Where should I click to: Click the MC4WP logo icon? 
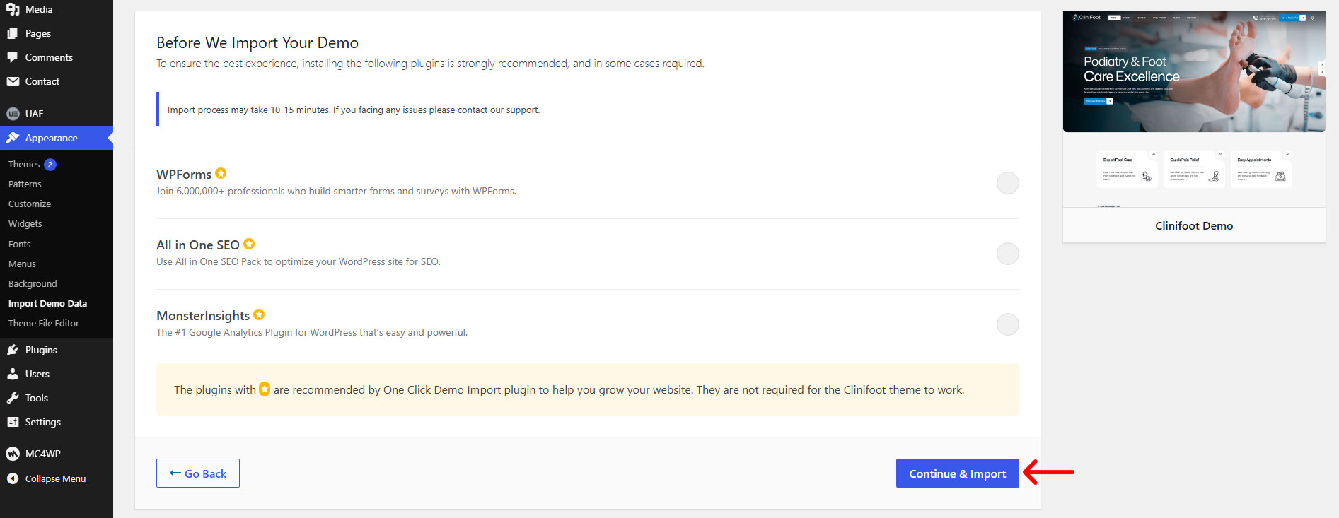pyautogui.click(x=13, y=454)
